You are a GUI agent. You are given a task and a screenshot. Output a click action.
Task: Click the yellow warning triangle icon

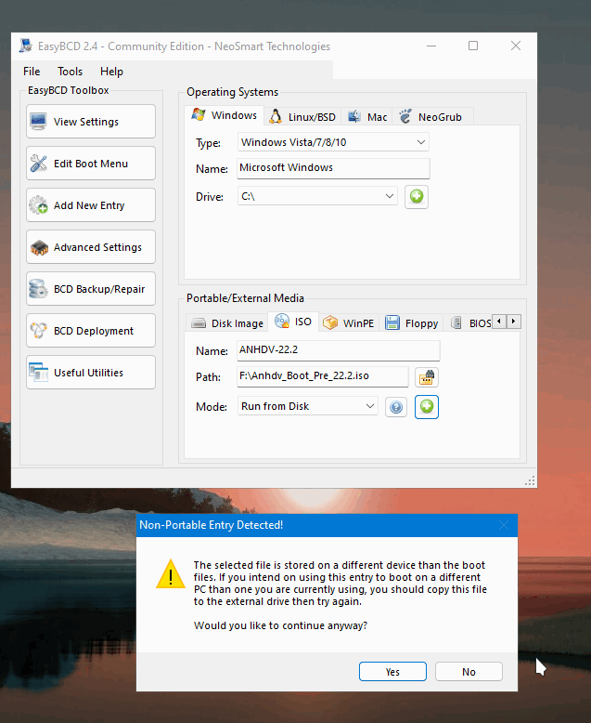coord(171,574)
